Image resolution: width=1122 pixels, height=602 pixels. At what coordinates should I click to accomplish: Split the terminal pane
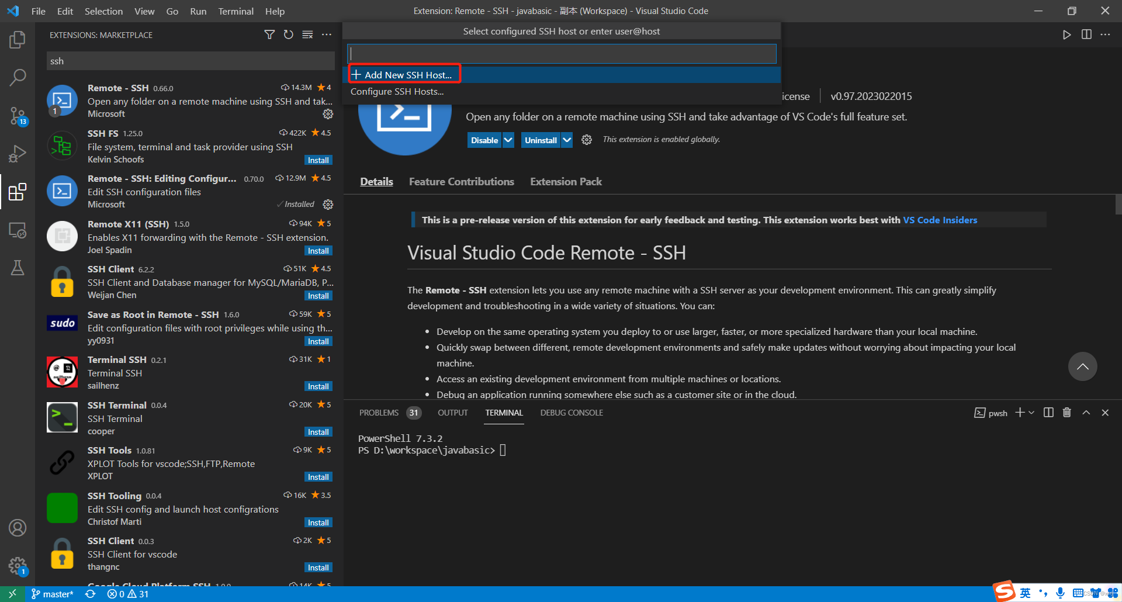[1048, 412]
